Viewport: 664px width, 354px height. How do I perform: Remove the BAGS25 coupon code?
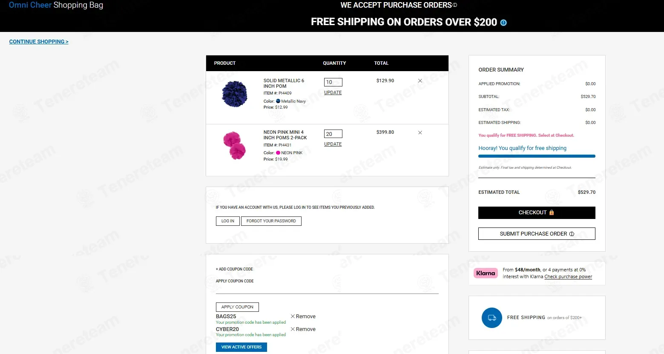pyautogui.click(x=303, y=317)
